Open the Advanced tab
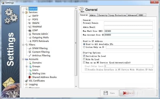The width and height of the screenshot is (160, 99). [x=132, y=15]
